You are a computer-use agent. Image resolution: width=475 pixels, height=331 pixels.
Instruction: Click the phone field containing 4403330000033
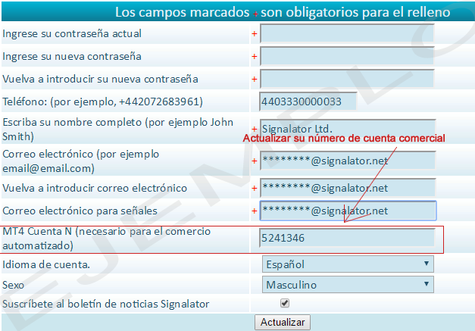click(308, 101)
